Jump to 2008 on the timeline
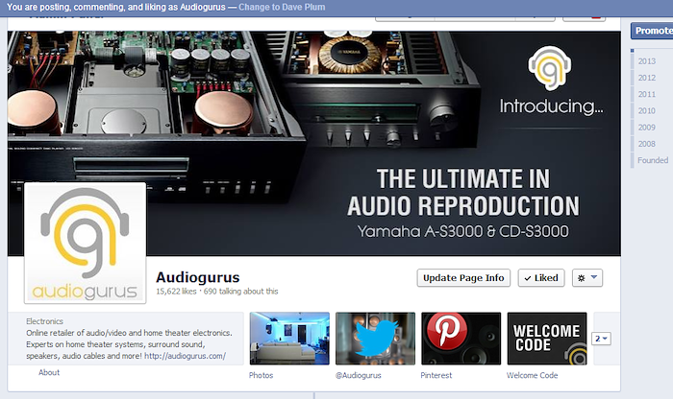This screenshot has width=673, height=399. click(646, 144)
